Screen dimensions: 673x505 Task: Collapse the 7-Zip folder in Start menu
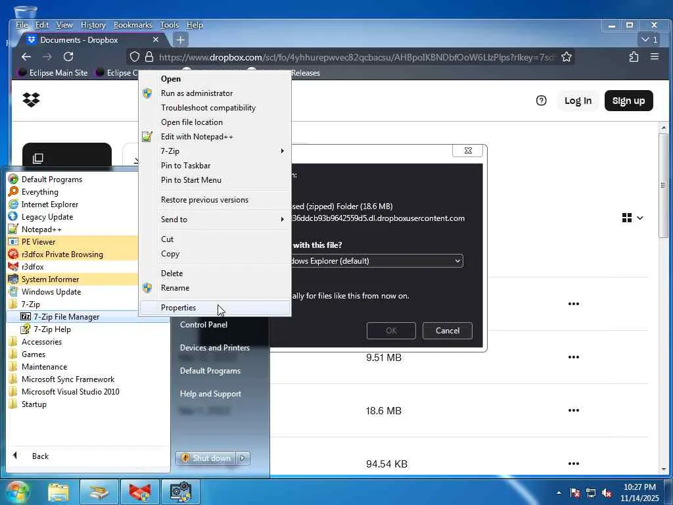pos(30,304)
